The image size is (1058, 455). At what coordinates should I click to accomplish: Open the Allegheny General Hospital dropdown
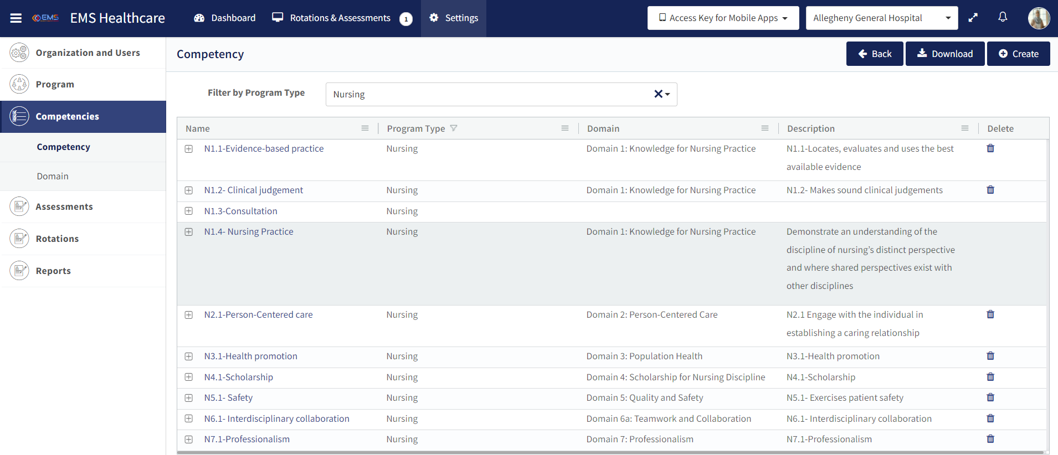881,18
